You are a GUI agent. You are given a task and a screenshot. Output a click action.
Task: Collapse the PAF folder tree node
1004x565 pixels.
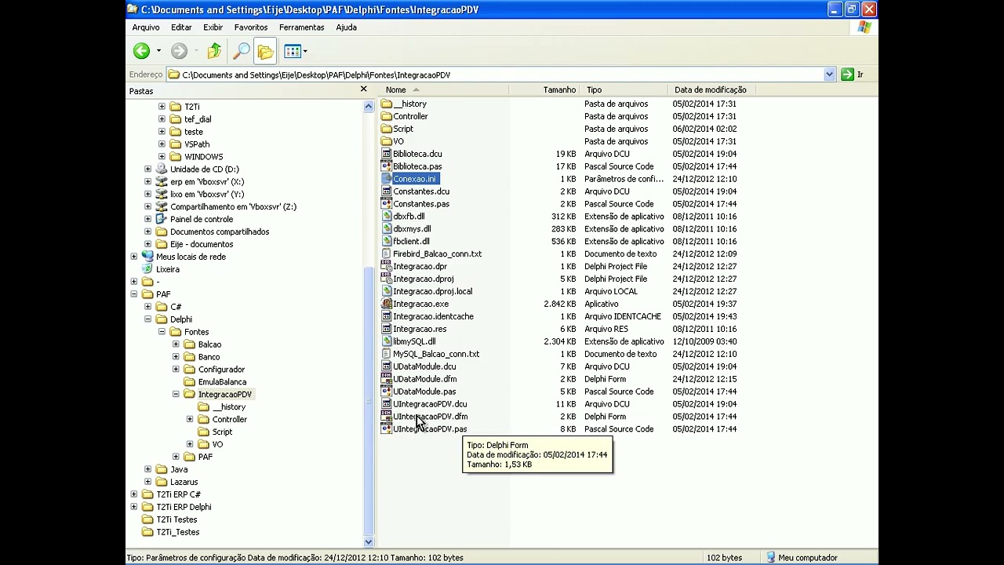coord(133,294)
